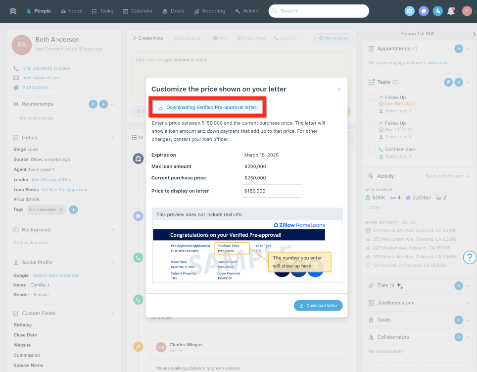Go to the Deals menu item
Viewport: 477px width, 372px height.
coord(173,11)
